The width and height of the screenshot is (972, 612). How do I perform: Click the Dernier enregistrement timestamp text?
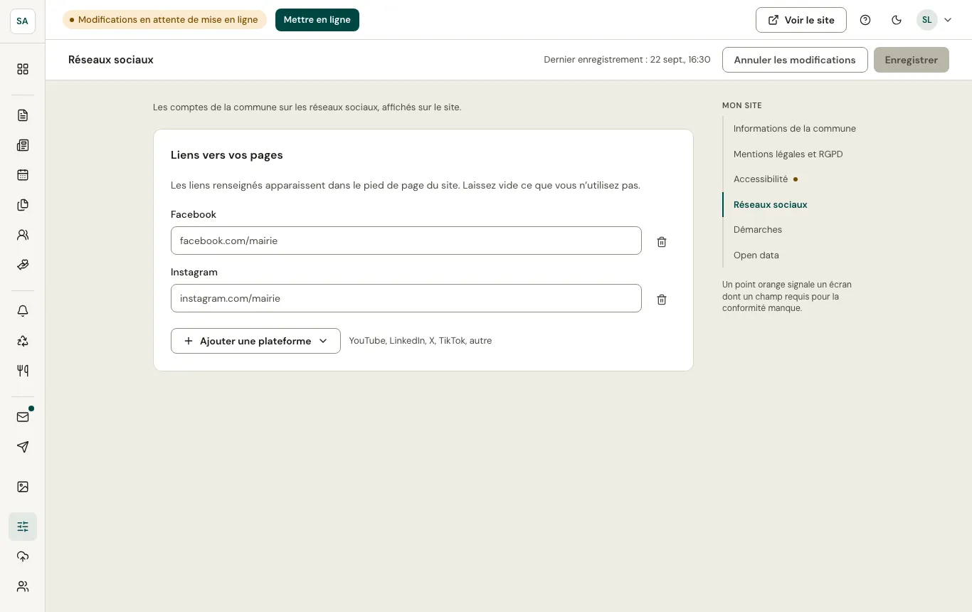pos(627,60)
